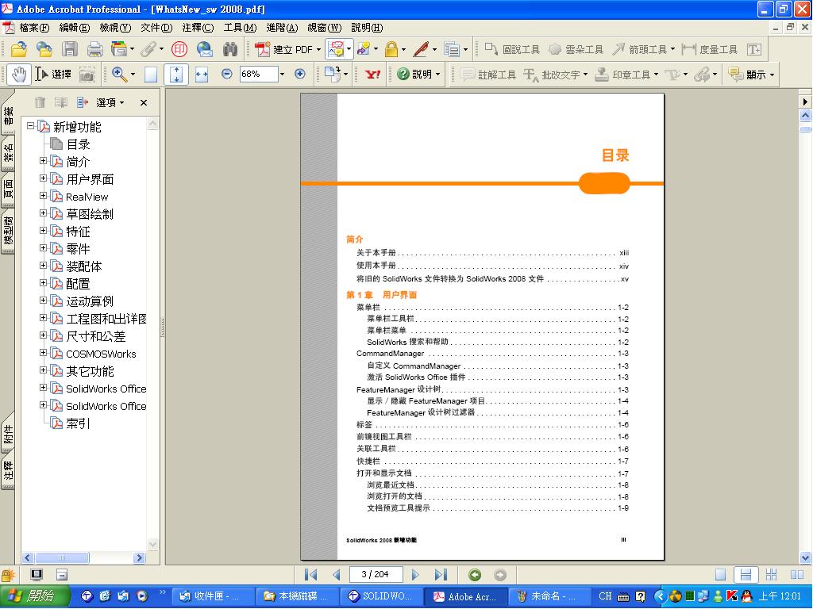Open the 檔案(F) menu

point(34,28)
